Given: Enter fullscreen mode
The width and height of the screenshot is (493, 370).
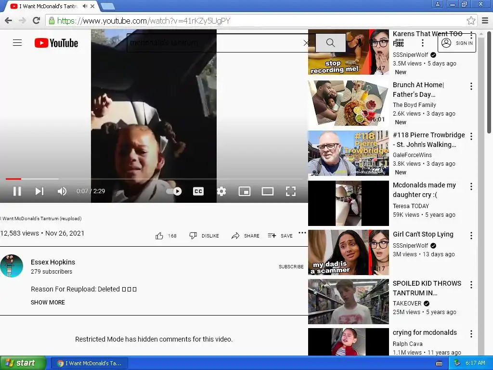Looking at the screenshot, I should pos(291,191).
